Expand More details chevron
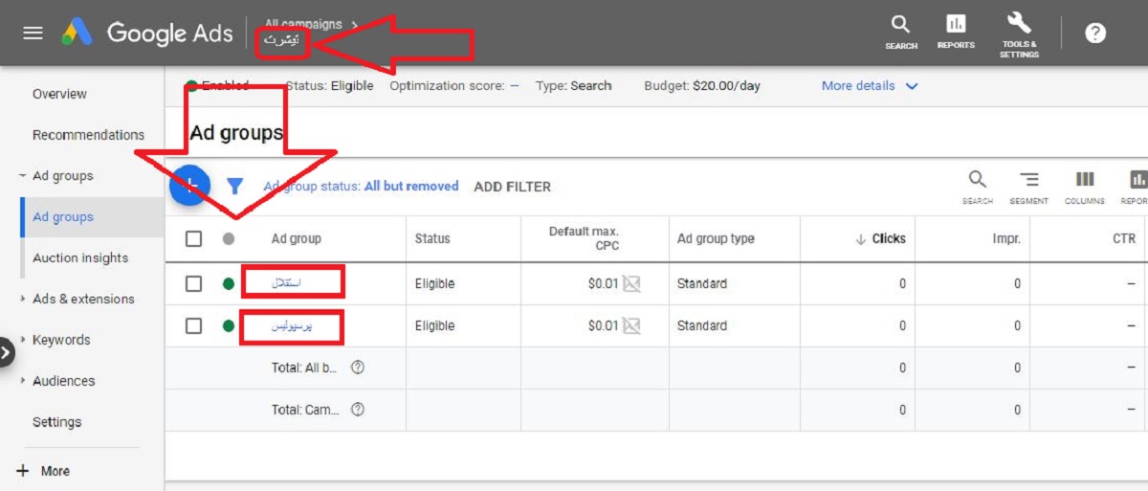1148x491 pixels. [912, 86]
